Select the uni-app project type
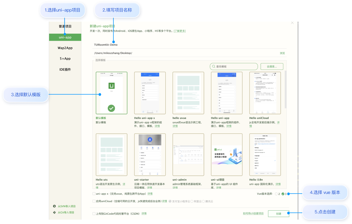The width and height of the screenshot is (352, 224). click(65, 37)
